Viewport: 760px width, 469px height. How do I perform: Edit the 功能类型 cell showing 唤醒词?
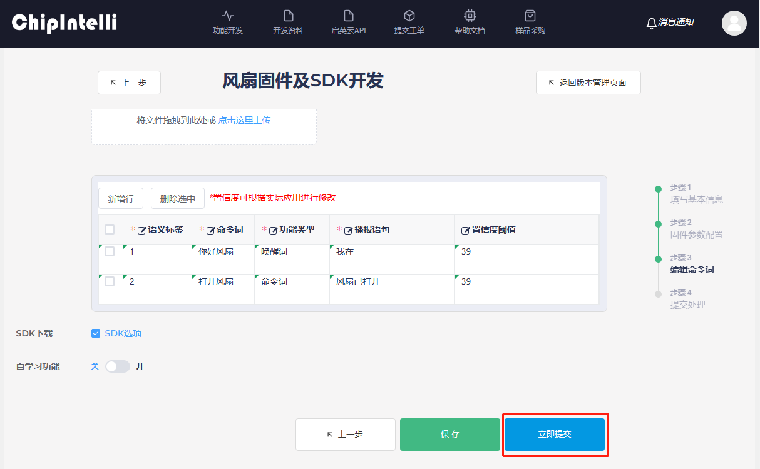coord(292,258)
